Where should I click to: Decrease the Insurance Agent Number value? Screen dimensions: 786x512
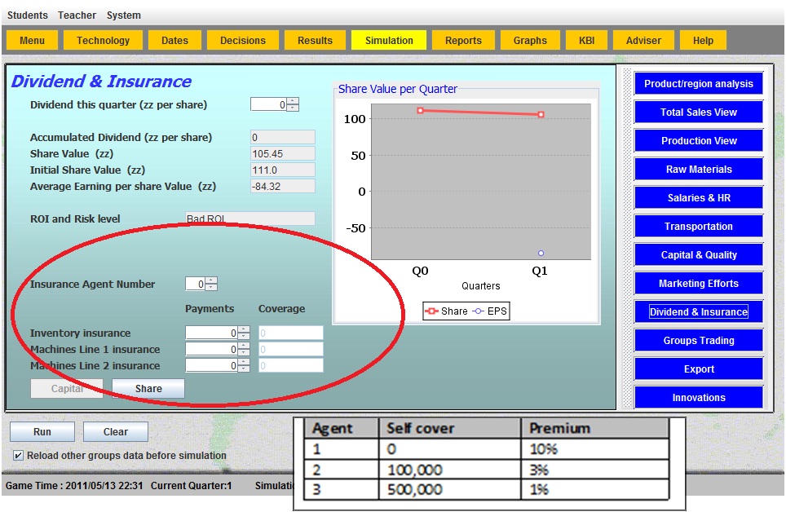pyautogui.click(x=212, y=288)
